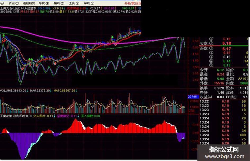Open the 导航(N) menu
The height and width of the screenshot is (161, 250).
click(44, 3)
